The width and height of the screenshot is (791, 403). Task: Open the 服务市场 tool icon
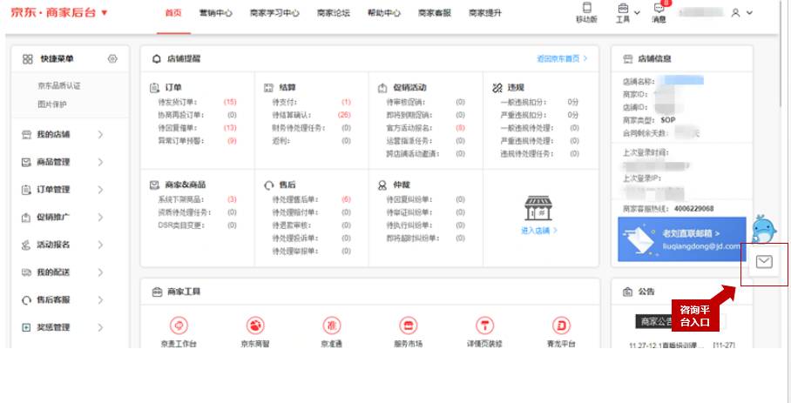click(x=408, y=326)
